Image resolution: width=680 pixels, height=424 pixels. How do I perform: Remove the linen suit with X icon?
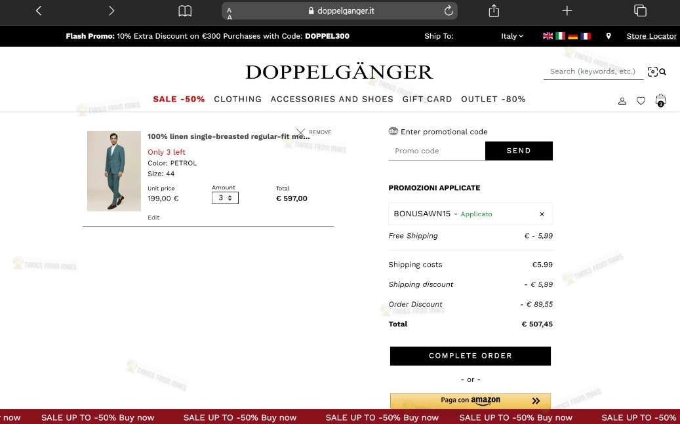(x=300, y=132)
